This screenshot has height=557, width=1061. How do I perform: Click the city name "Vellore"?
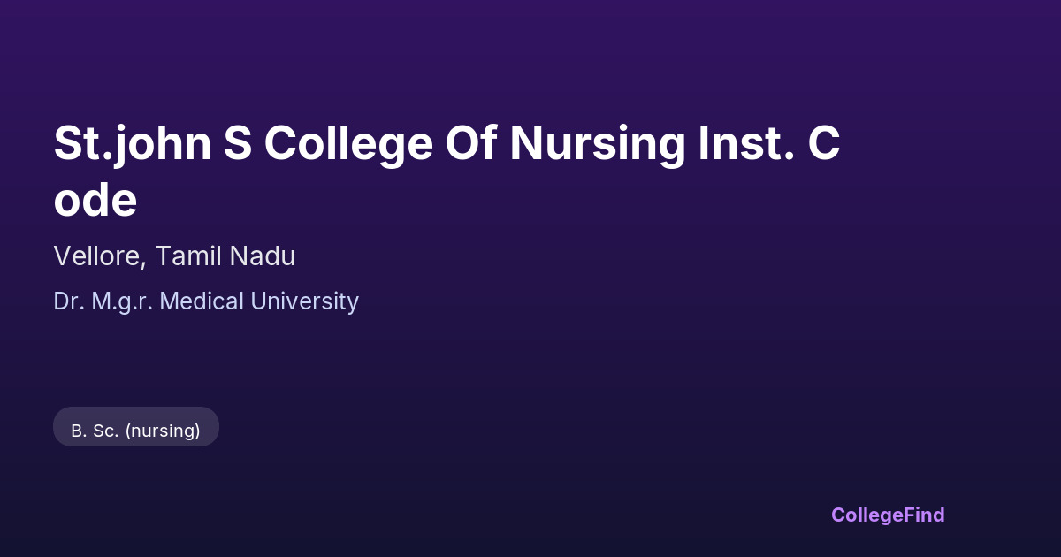(x=96, y=256)
